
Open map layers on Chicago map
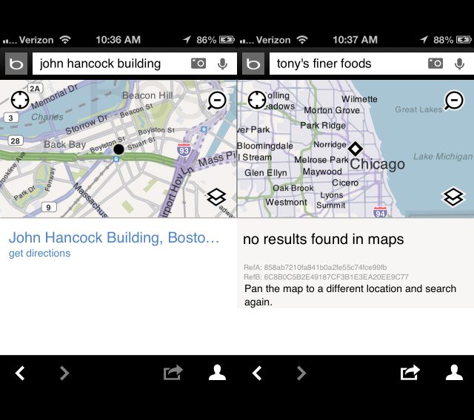point(453,197)
